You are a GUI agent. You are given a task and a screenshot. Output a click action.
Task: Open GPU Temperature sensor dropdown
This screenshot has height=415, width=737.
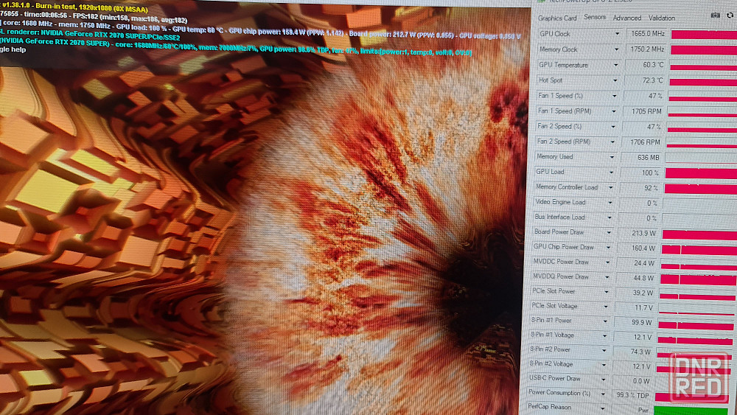tap(617, 65)
